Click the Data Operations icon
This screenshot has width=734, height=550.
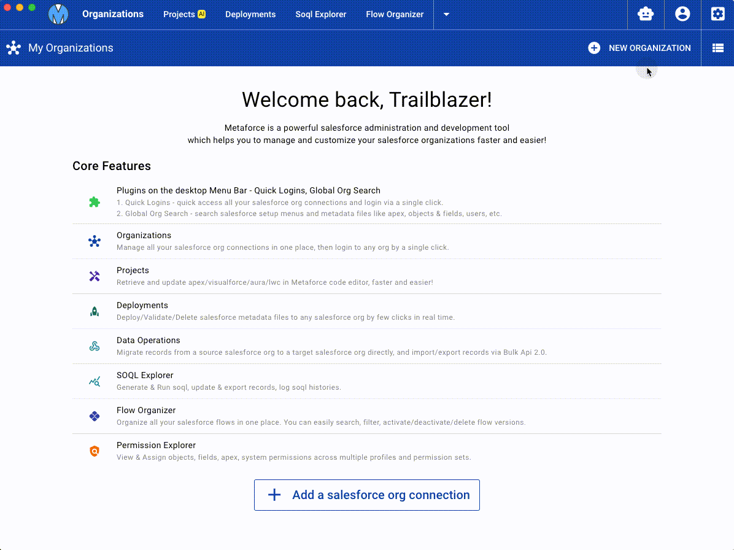click(x=95, y=346)
